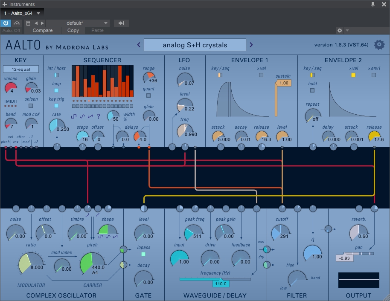Enable Envelope 2 hold checkbox
The width and height of the screenshot is (390, 301).
coord(312,90)
